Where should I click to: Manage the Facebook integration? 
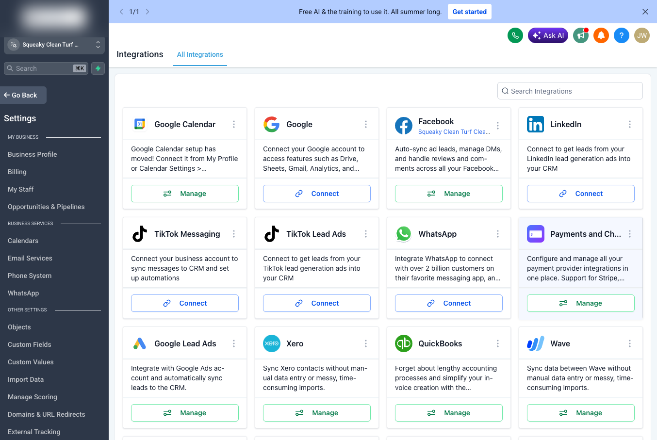point(449,194)
